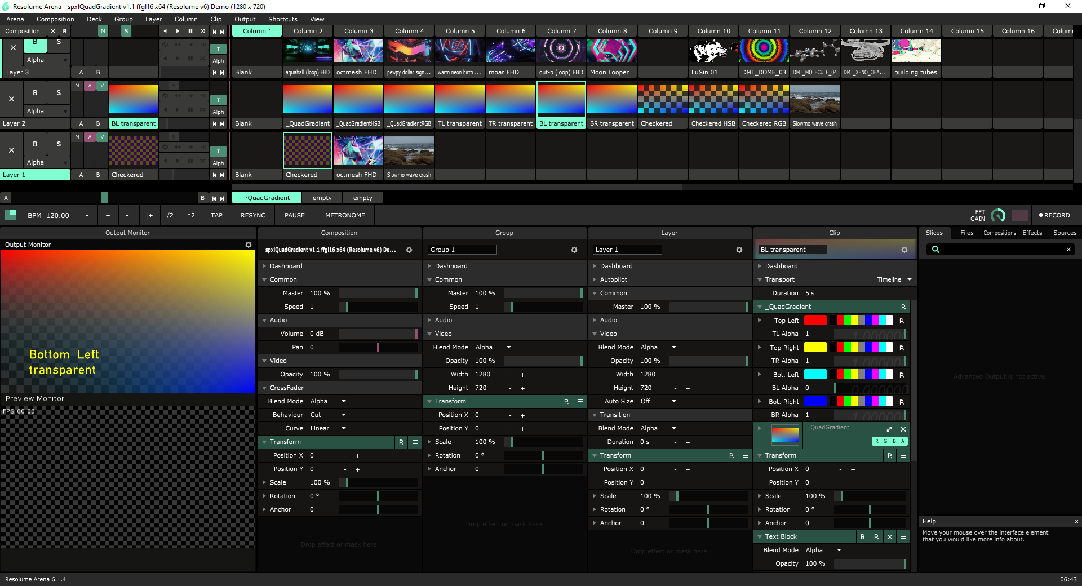Pause composition playback
The height and width of the screenshot is (586, 1082).
(190, 32)
